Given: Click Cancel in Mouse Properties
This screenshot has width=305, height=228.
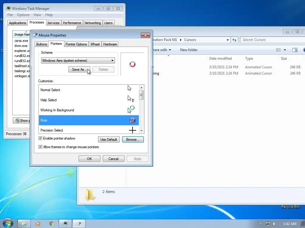Looking at the screenshot, I should coord(113,159).
